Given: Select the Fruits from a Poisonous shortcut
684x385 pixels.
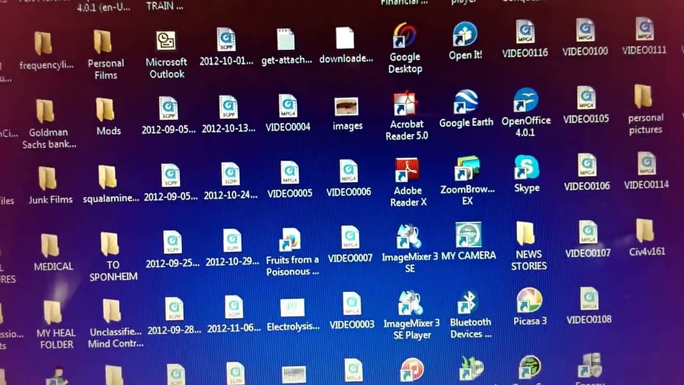Looking at the screenshot, I should (291, 240).
